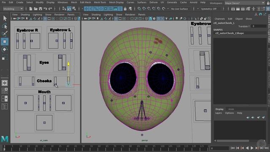The width and height of the screenshot is (270, 152).
Task: Click the Translate Y value field
Action: (x=259, y=26)
